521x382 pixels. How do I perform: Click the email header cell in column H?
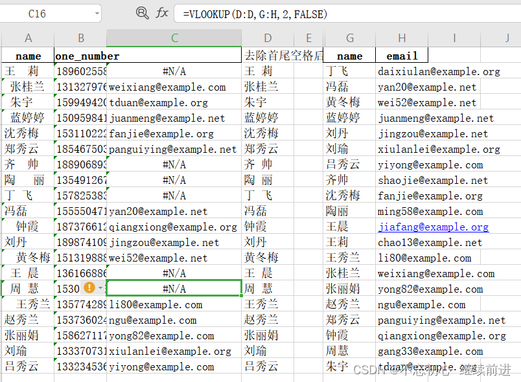(x=402, y=56)
